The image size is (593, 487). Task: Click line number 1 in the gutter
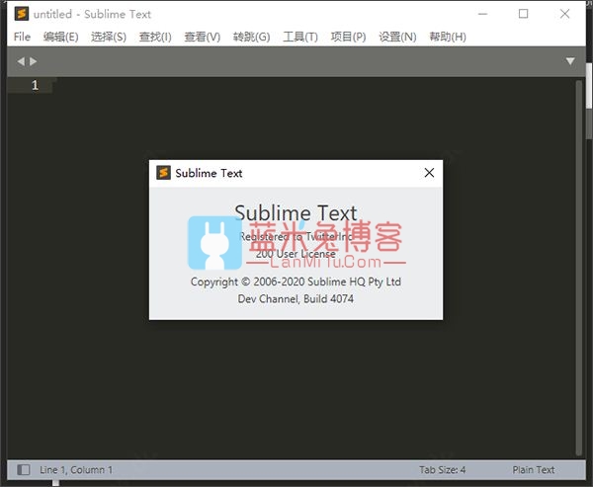pos(36,85)
